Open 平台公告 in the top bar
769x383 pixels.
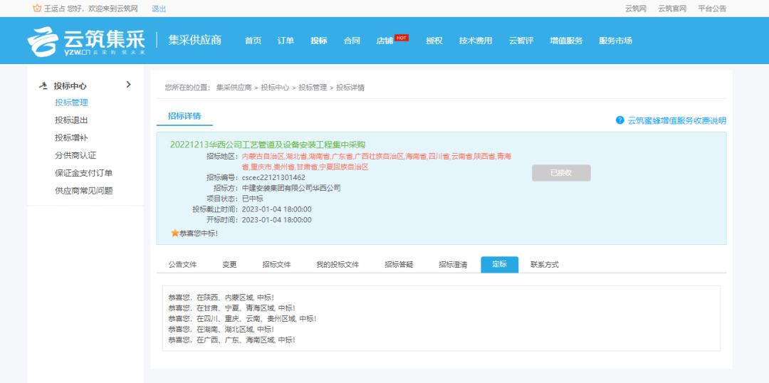712,9
